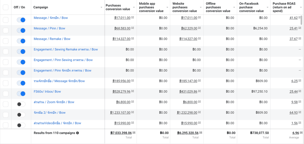304x144 pixels.
Task: Enable จักรมือ 2/ จักรปัก / Bow campaign
Action: [21, 115]
